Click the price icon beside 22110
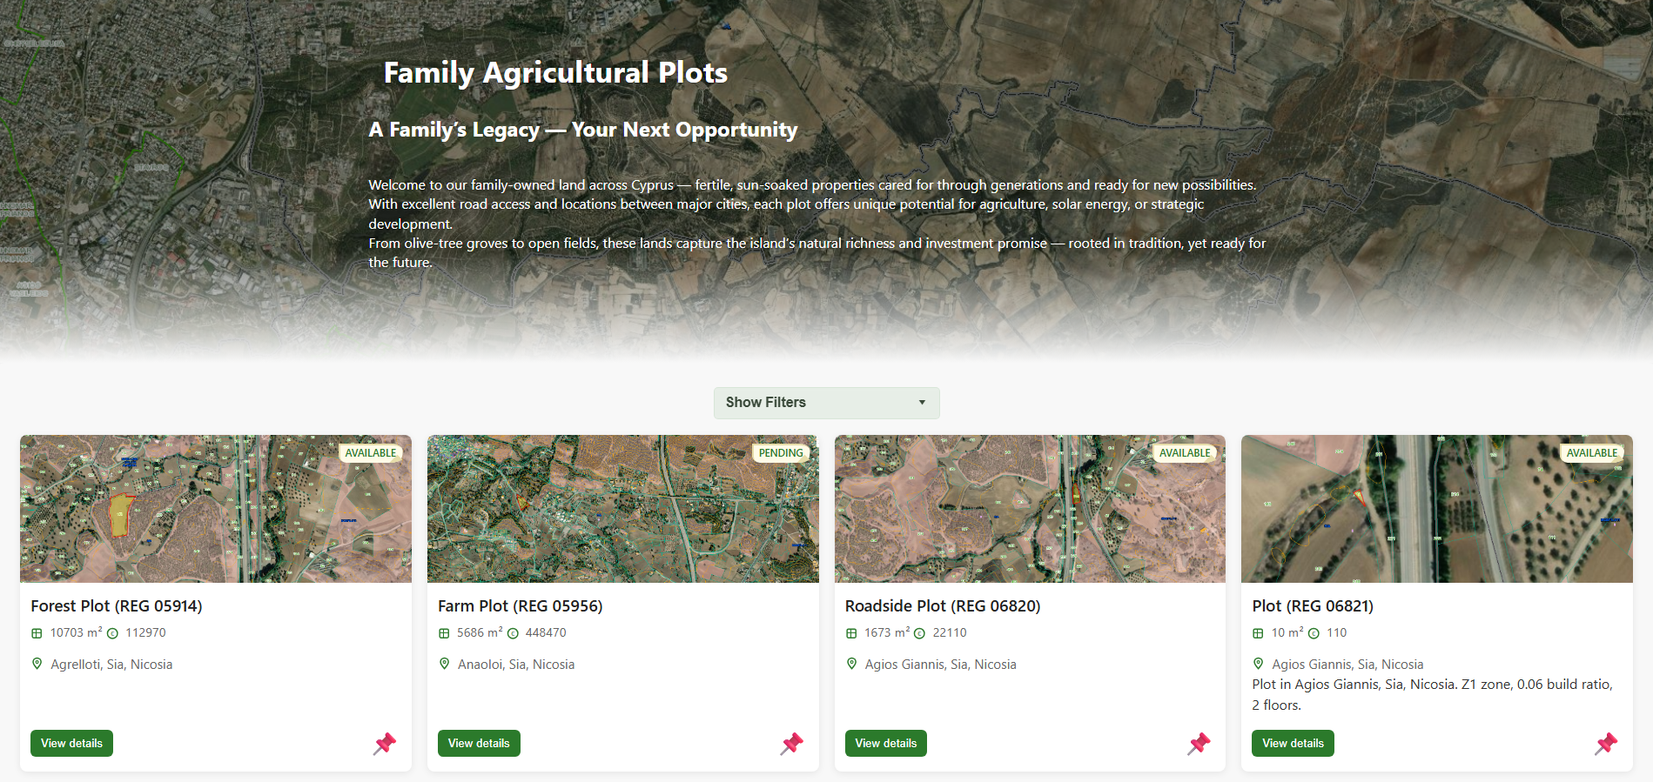Viewport: 1653px width, 782px height. click(919, 633)
